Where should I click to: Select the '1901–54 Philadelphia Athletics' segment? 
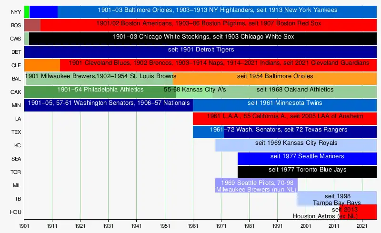pos(100,92)
